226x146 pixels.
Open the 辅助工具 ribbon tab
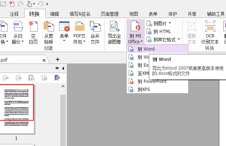216,14
